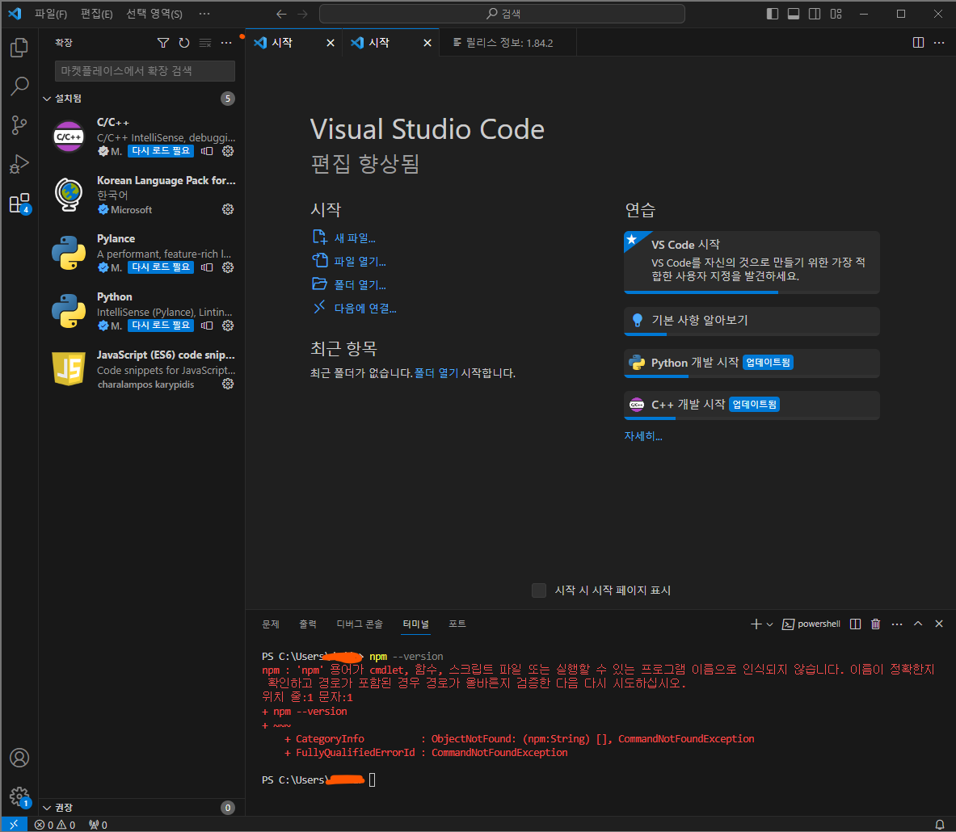Open the Explorer view in activity bar
This screenshot has height=832, width=956.
click(19, 48)
